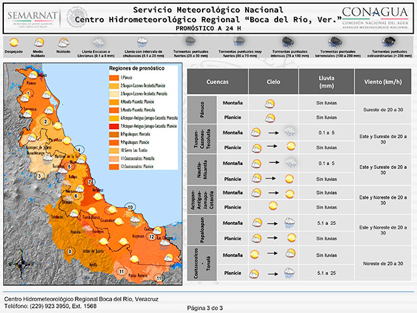Click the 12:Coatzacoalcos: Planicie legend swatch
This screenshot has width=417, height=313.
pos(113,166)
